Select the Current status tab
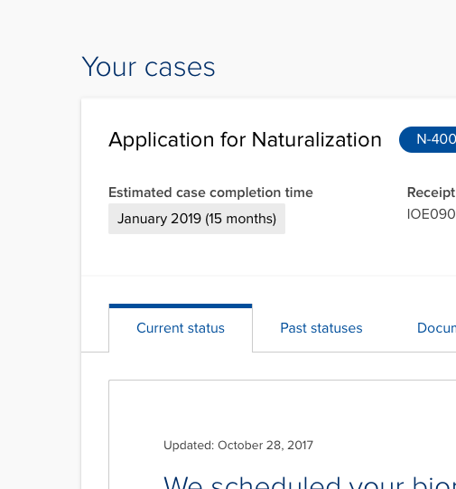This screenshot has width=456, height=489. coord(181,328)
